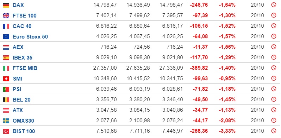Open the PSI index link
The height and width of the screenshot is (138, 281).
click(17, 89)
